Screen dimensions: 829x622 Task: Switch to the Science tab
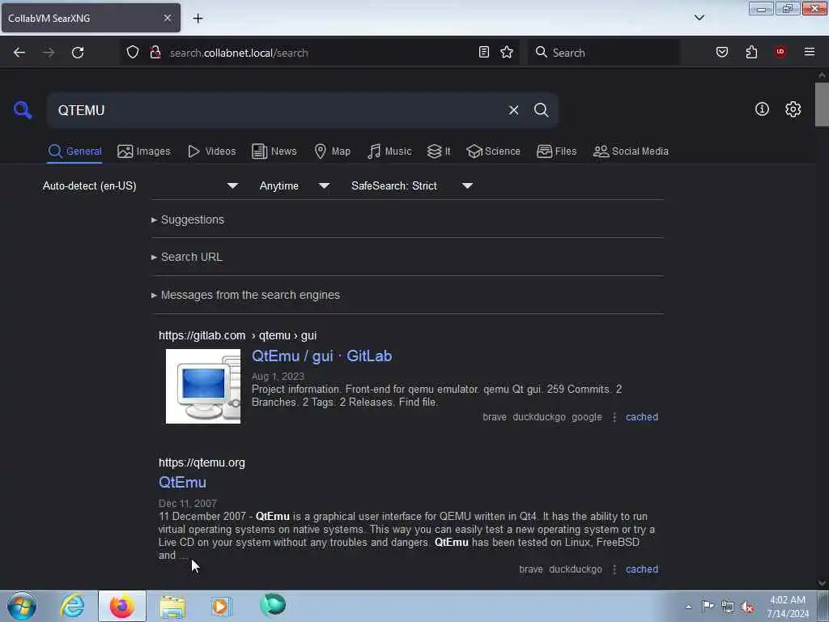(x=494, y=151)
